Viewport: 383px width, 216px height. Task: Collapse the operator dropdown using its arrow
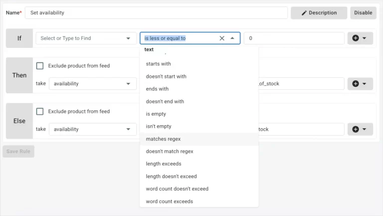click(232, 38)
